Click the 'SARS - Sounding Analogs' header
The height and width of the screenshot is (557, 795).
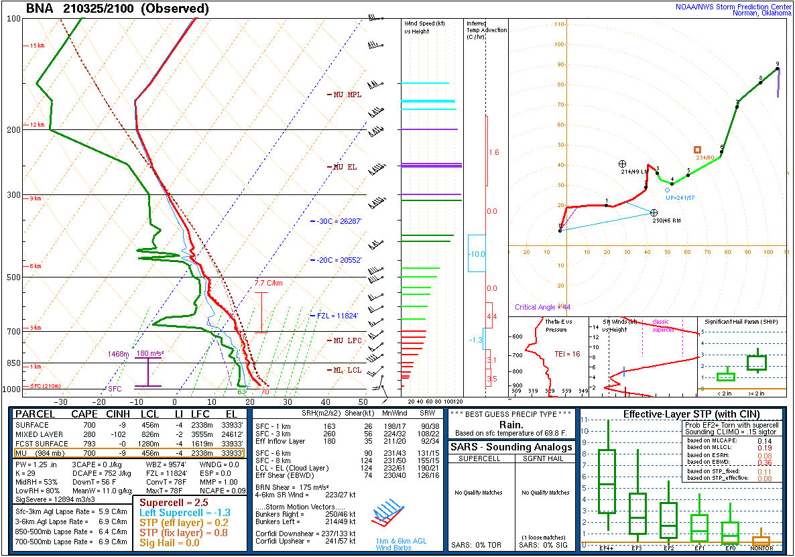coord(511,447)
